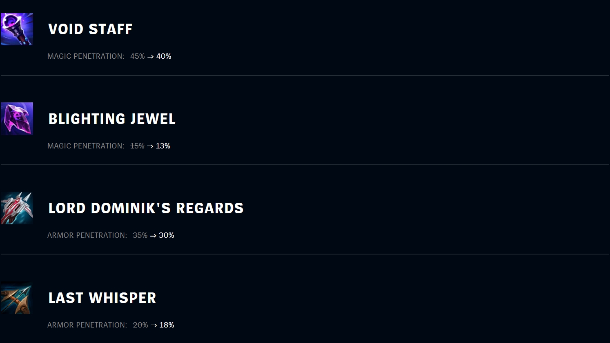The width and height of the screenshot is (610, 343).
Task: Open the Lord Dominik's Regards title
Action: 146,208
